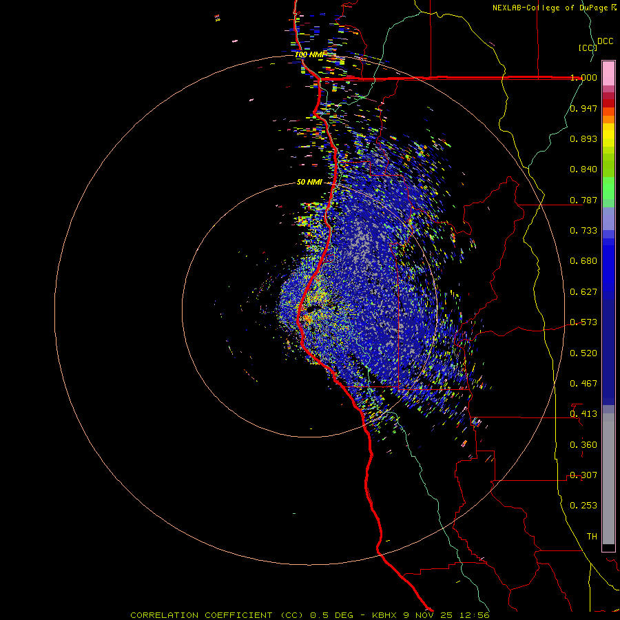Click the 0.253 scale value
Screen dimensions: 620x620
pyautogui.click(x=583, y=506)
